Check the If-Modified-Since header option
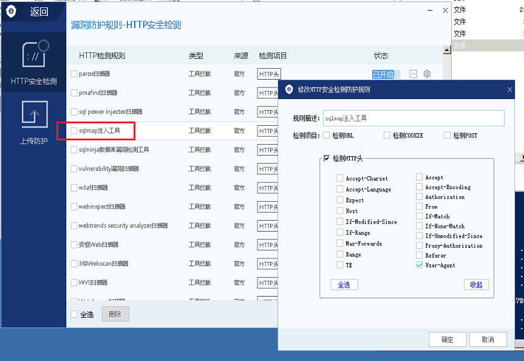 340,221
